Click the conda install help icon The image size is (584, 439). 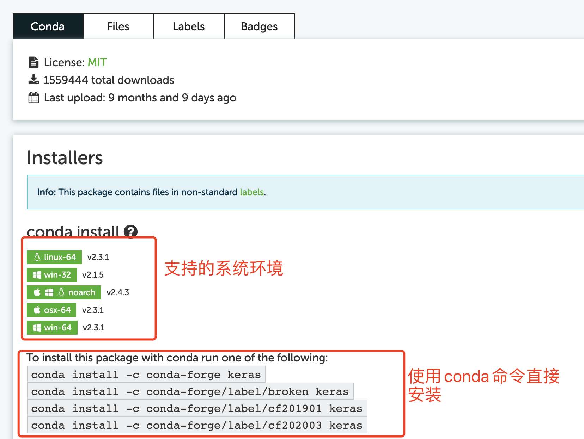130,232
